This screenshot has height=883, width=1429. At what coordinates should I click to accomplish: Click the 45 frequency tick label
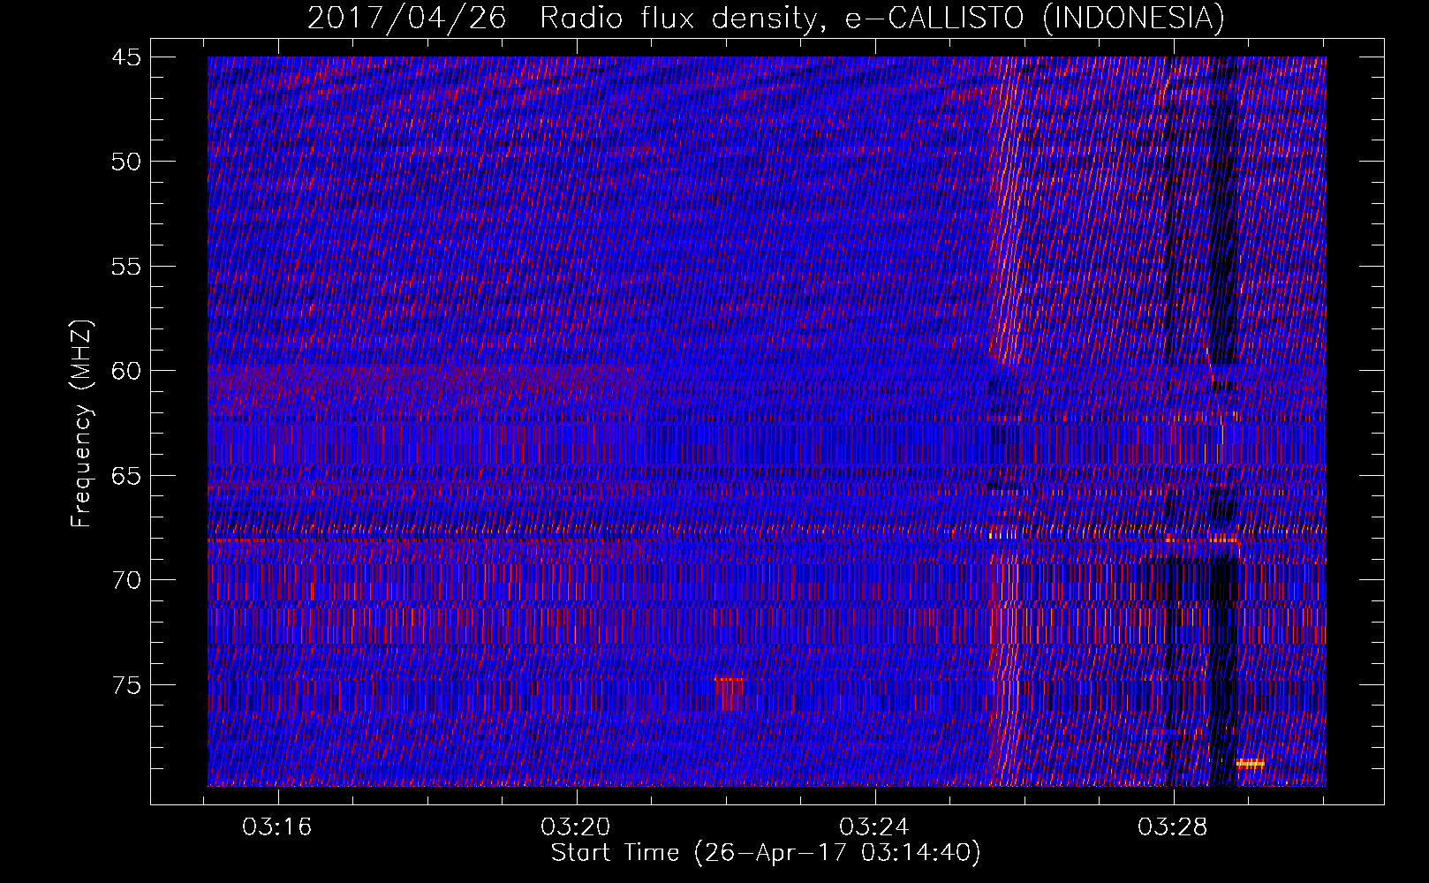point(126,57)
